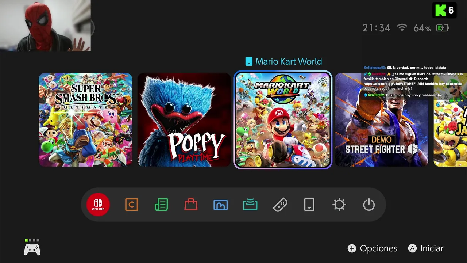Open System Settings gear icon
This screenshot has height=263, width=467.
click(x=339, y=205)
